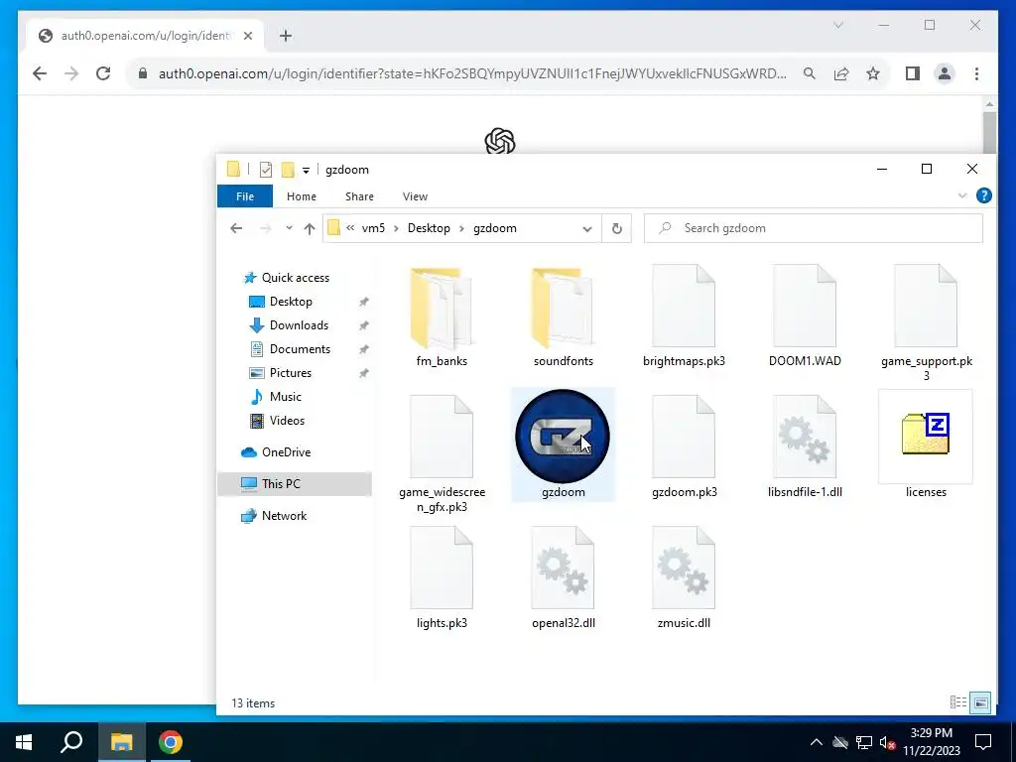Select Quick access in navigation pane
The image size is (1016, 762).
click(295, 278)
